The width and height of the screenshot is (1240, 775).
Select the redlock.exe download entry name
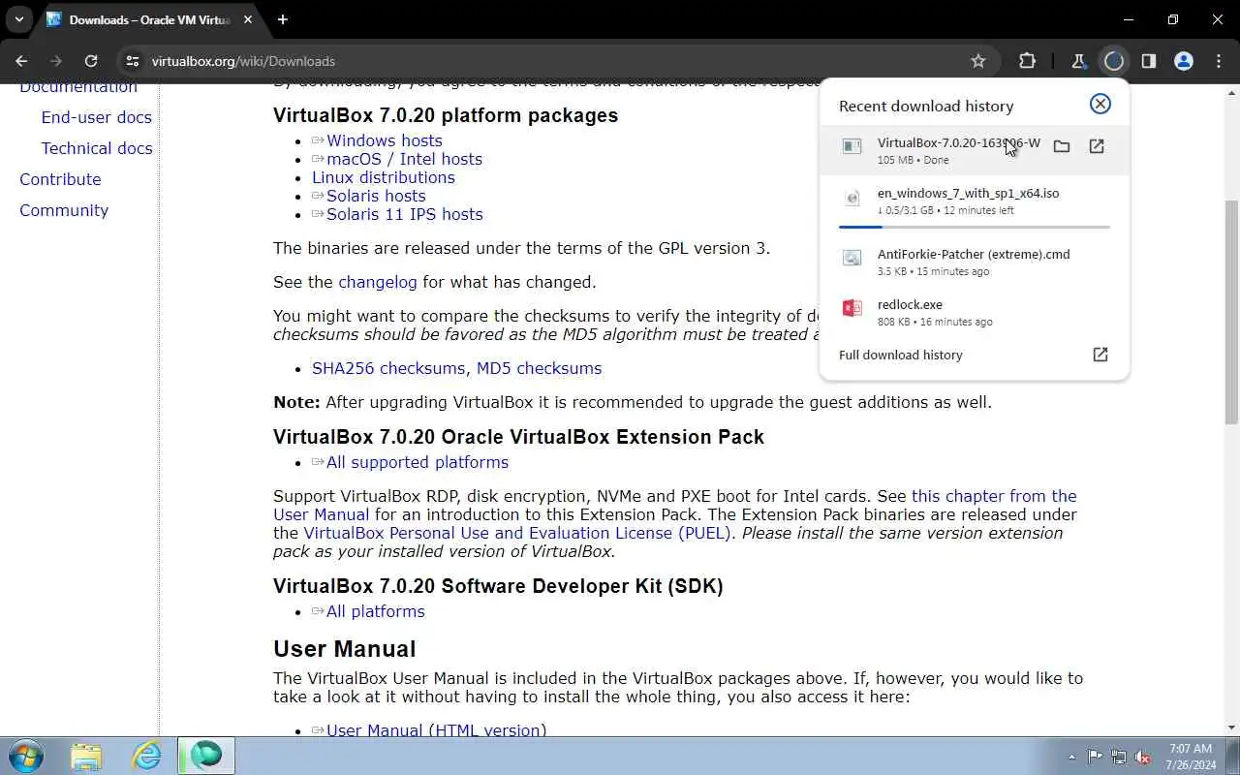click(x=910, y=304)
